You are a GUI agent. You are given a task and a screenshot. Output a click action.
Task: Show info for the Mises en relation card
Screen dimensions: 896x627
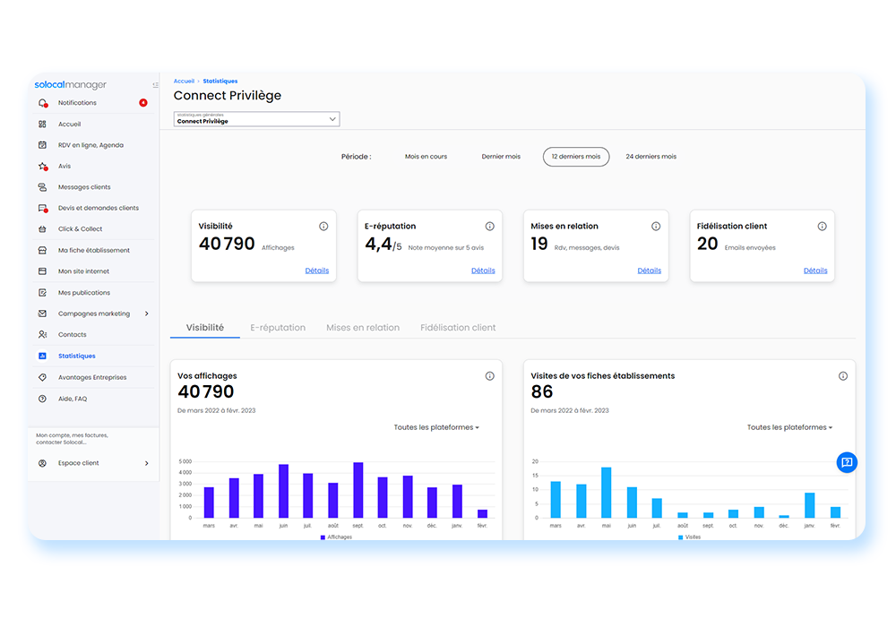click(656, 226)
